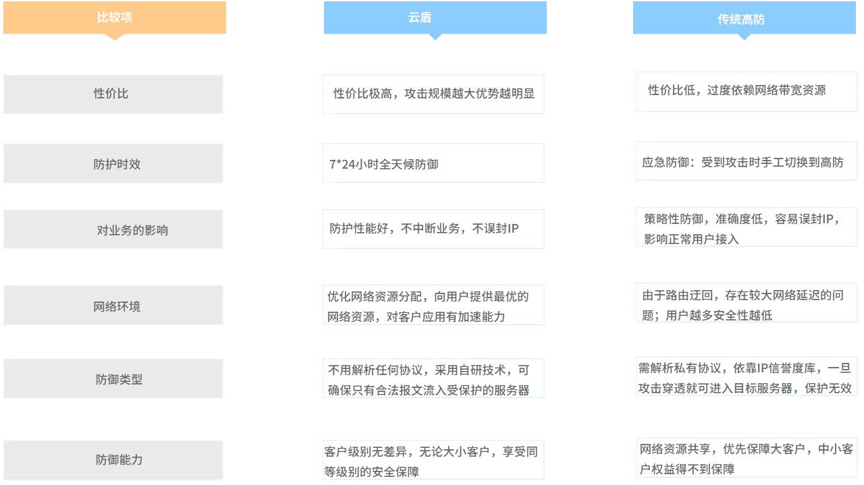Viewport: 864px width, 485px height.
Task: Click cell starting 客户级别无差异
Action: (433, 460)
